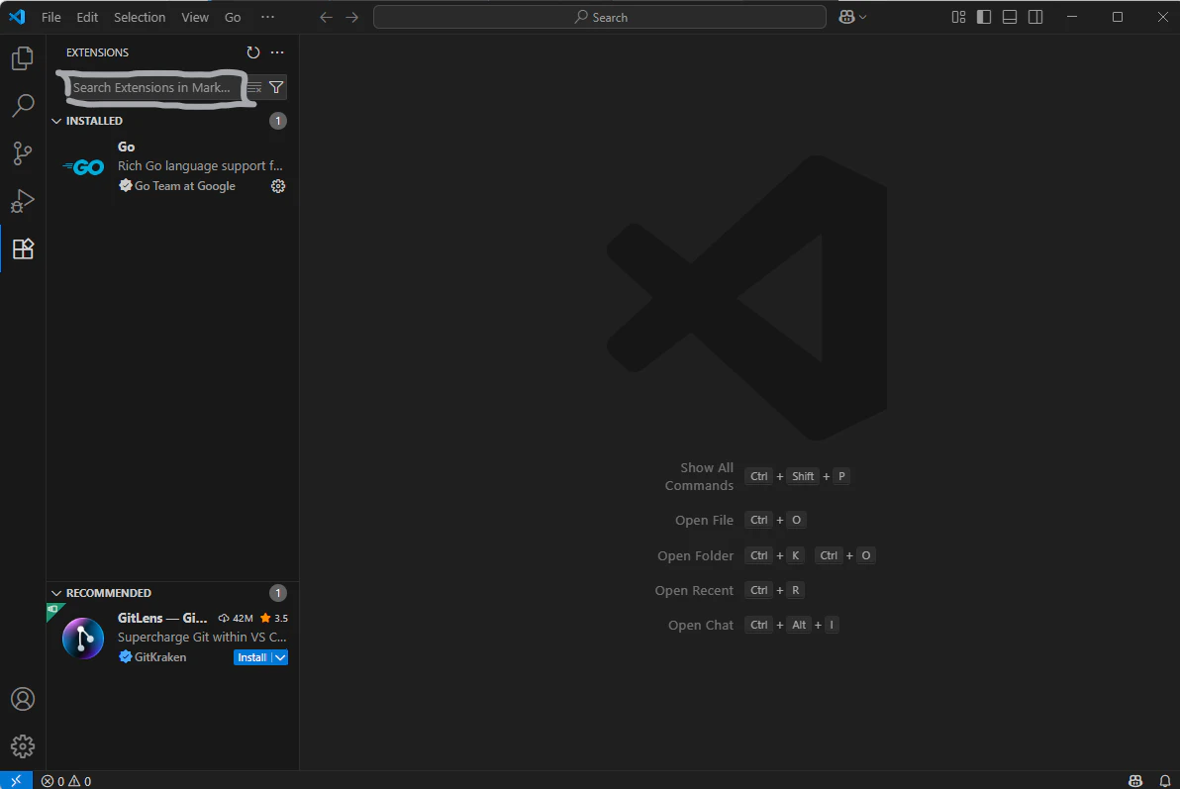The height and width of the screenshot is (789, 1180).
Task: Open the View menu
Action: (195, 17)
